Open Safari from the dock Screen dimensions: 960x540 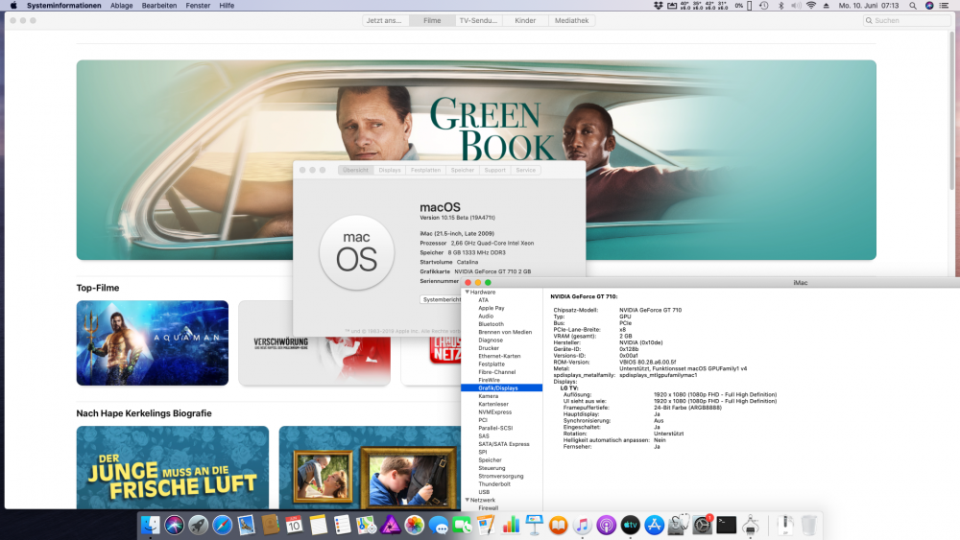223,525
